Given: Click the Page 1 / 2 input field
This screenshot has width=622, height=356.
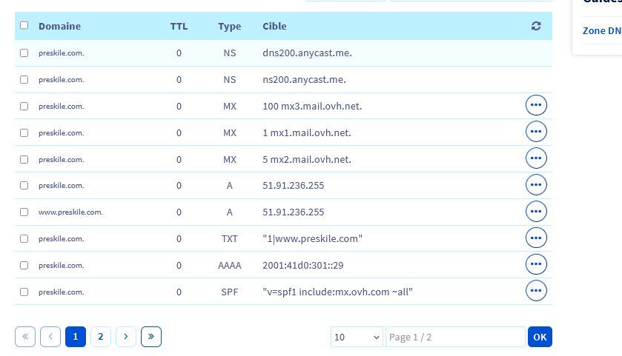Looking at the screenshot, I should (x=454, y=337).
